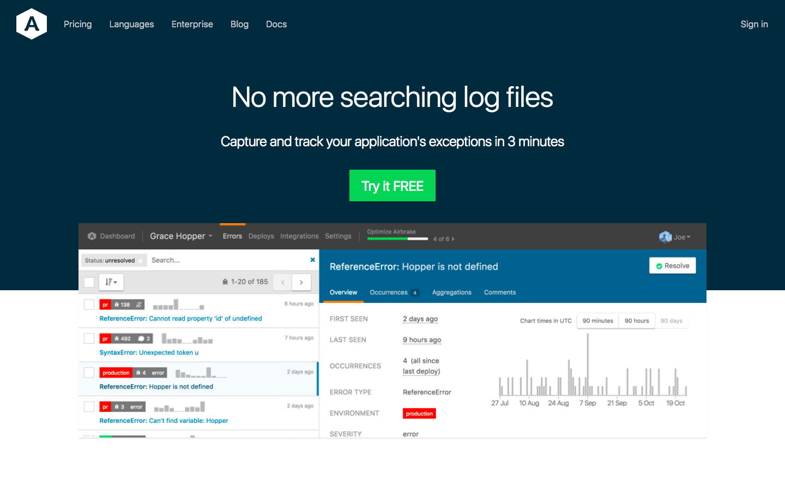Click the '2 days ago' first seen value

(x=420, y=319)
